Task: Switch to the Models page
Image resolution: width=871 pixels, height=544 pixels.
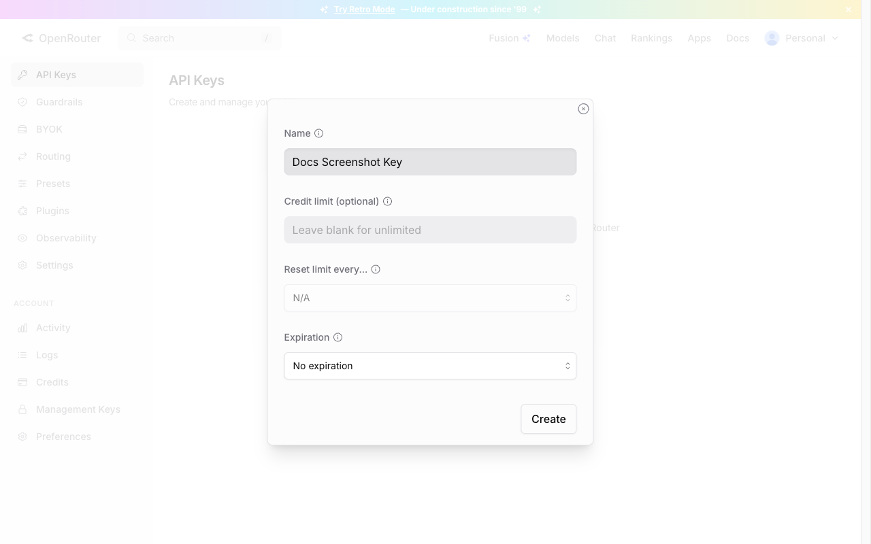Action: 562,38
